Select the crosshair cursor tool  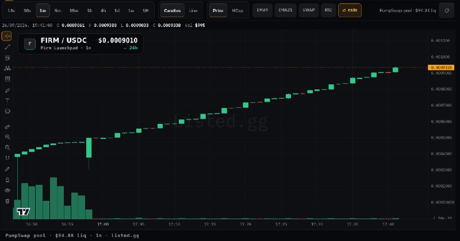click(7, 36)
